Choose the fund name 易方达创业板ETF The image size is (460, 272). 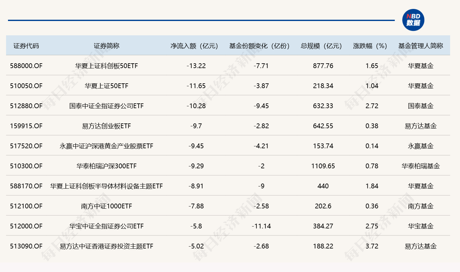pyautogui.click(x=107, y=126)
